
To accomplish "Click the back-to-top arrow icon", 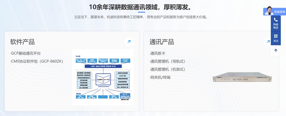I will tap(276, 51).
